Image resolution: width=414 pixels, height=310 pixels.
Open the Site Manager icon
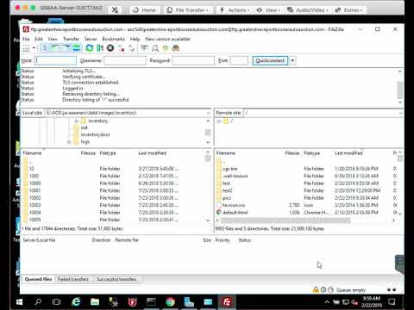pos(26,48)
